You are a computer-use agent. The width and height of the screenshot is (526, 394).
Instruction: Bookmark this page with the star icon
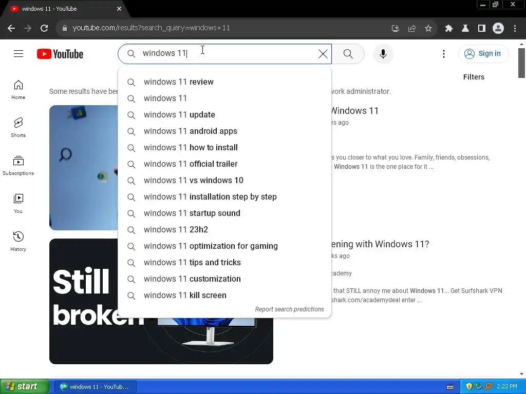428,28
